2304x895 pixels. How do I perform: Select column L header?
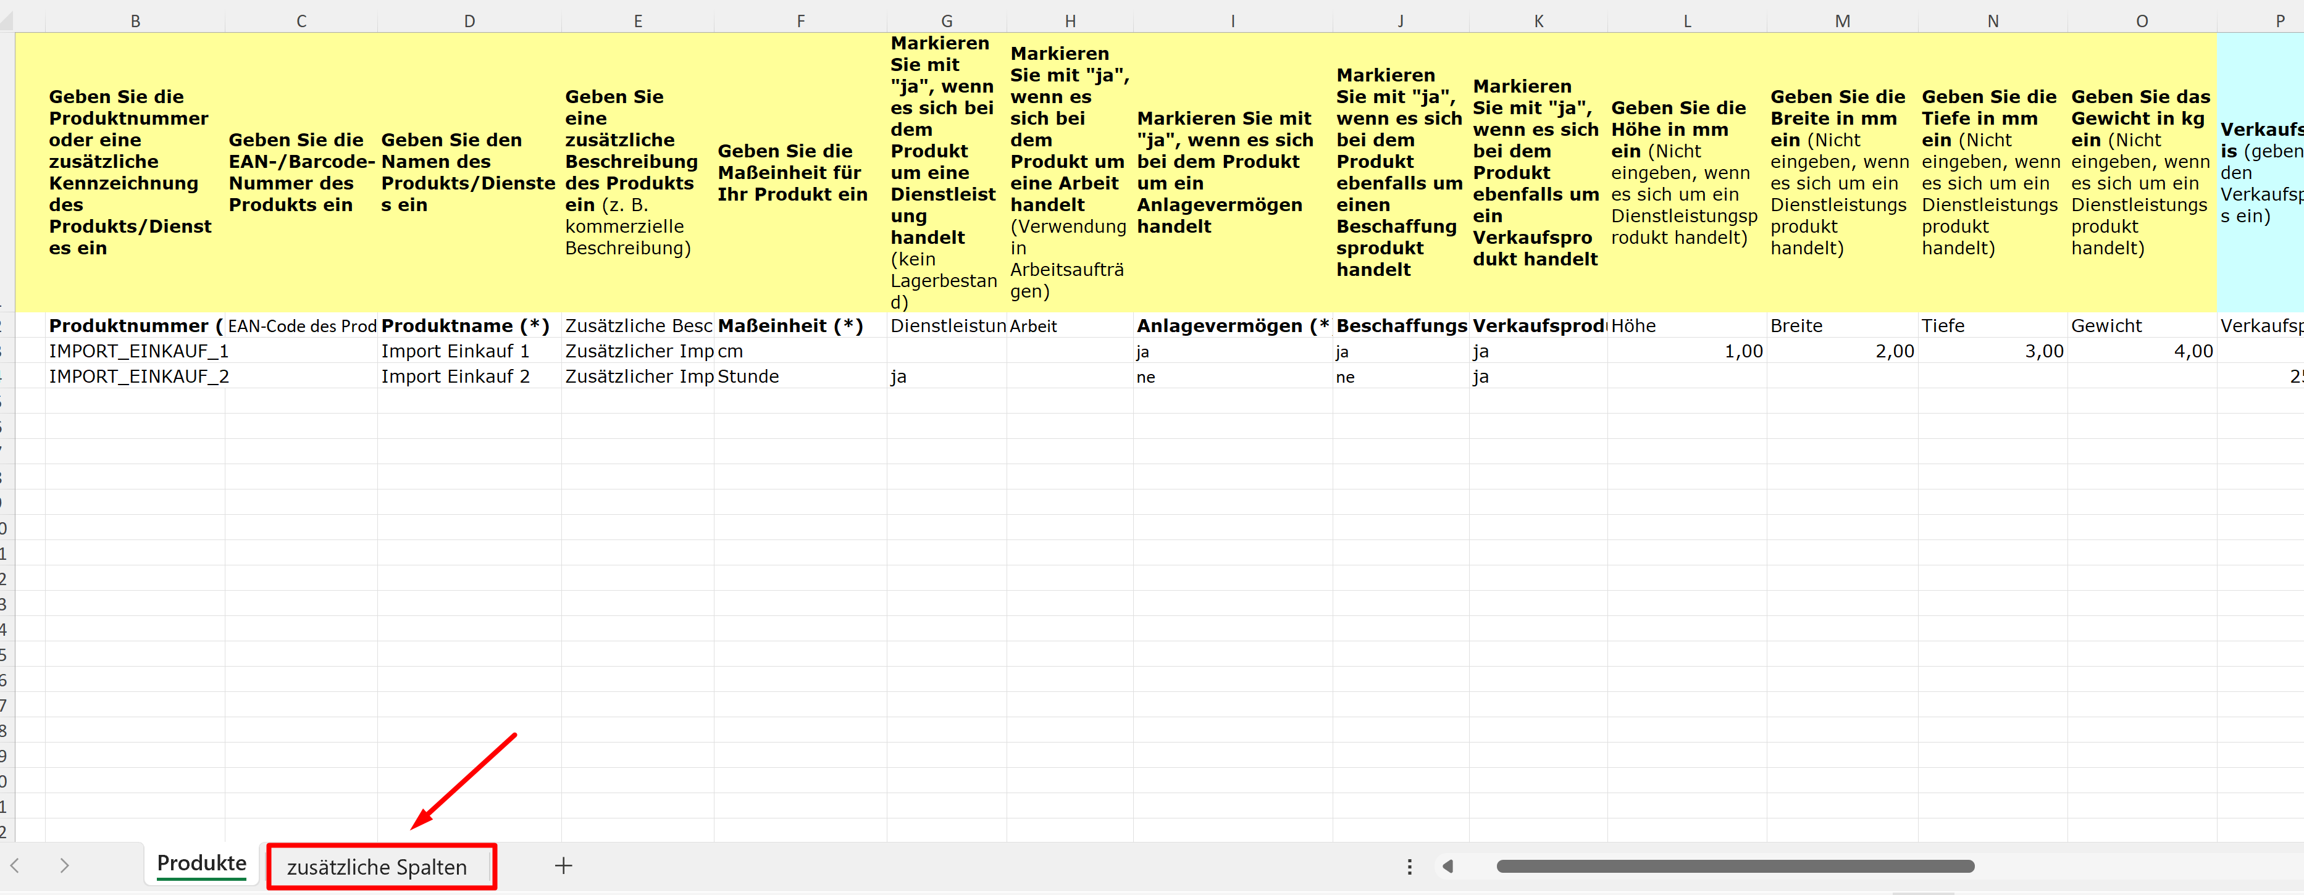click(x=1687, y=20)
